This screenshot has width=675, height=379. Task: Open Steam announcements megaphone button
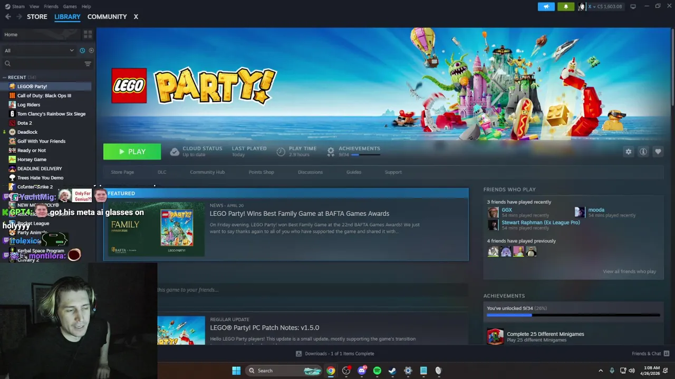click(x=546, y=6)
